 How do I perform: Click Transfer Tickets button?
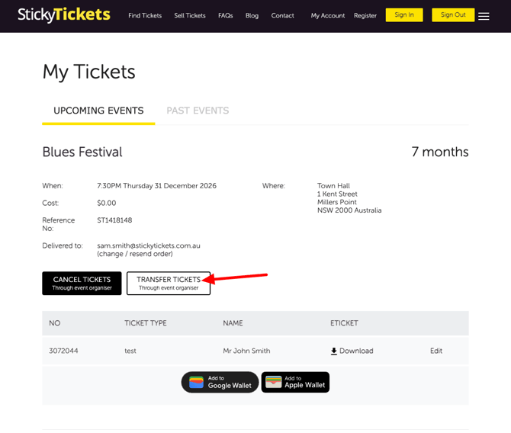[x=169, y=283]
